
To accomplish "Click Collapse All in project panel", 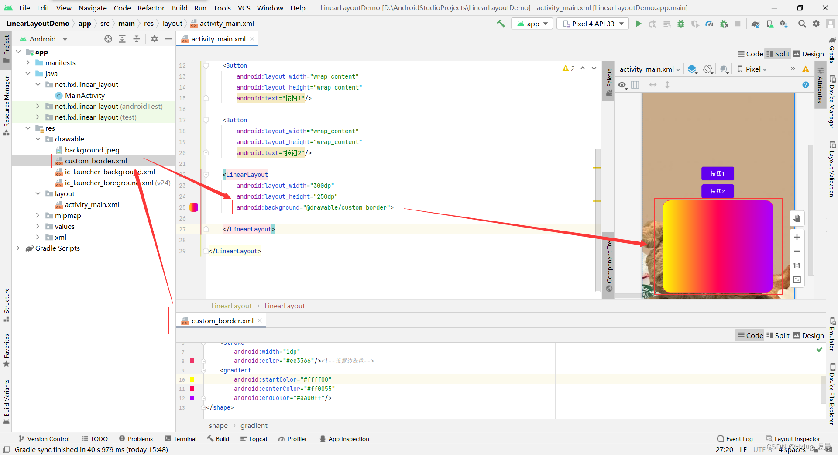I will click(x=137, y=39).
